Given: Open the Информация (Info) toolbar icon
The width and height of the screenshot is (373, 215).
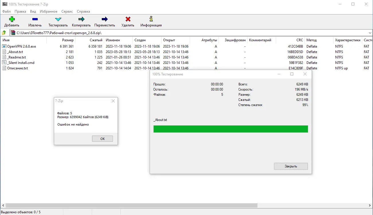Looking at the screenshot, I should pyautogui.click(x=151, y=19).
